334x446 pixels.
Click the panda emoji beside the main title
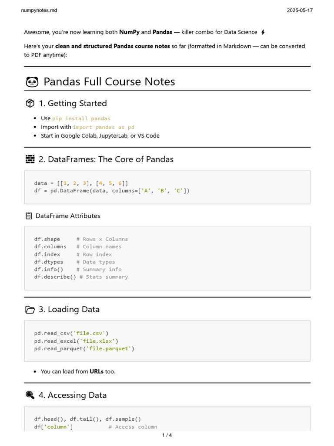point(32,81)
